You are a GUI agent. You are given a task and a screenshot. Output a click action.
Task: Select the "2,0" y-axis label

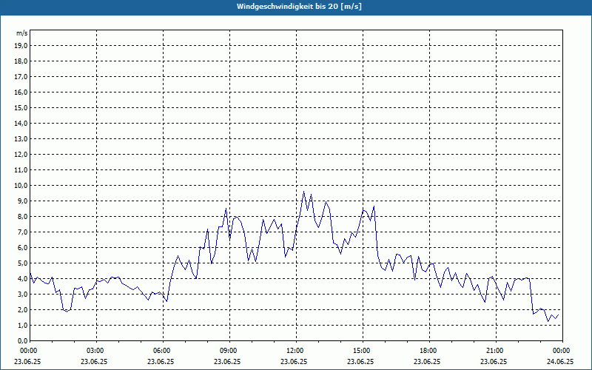[22, 310]
